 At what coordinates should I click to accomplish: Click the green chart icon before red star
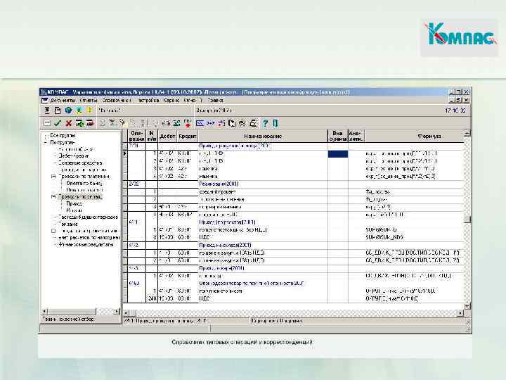[x=176, y=123]
